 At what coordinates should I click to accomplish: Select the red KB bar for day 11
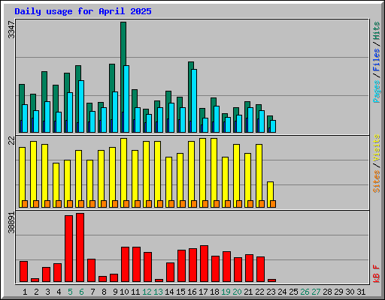click(x=137, y=265)
